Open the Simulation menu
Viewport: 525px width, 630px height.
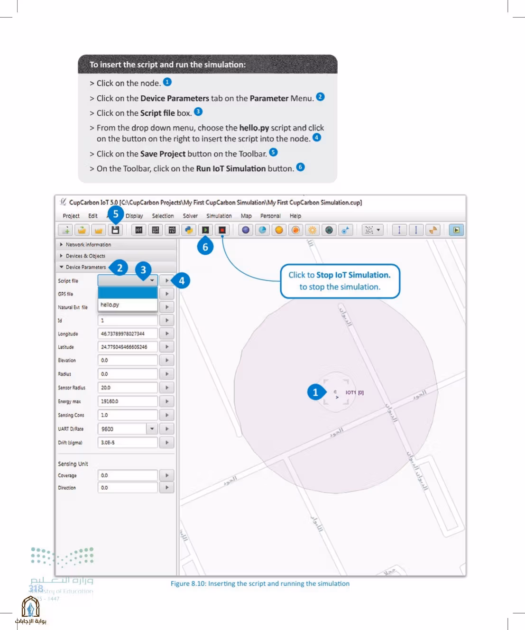[219, 216]
